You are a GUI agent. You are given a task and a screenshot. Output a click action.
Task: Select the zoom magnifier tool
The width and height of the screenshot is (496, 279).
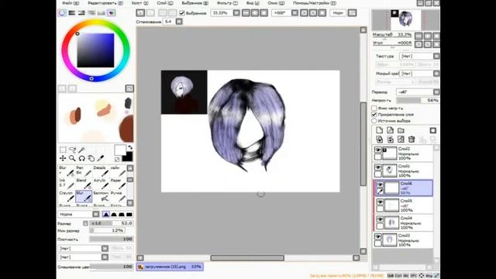72,158
